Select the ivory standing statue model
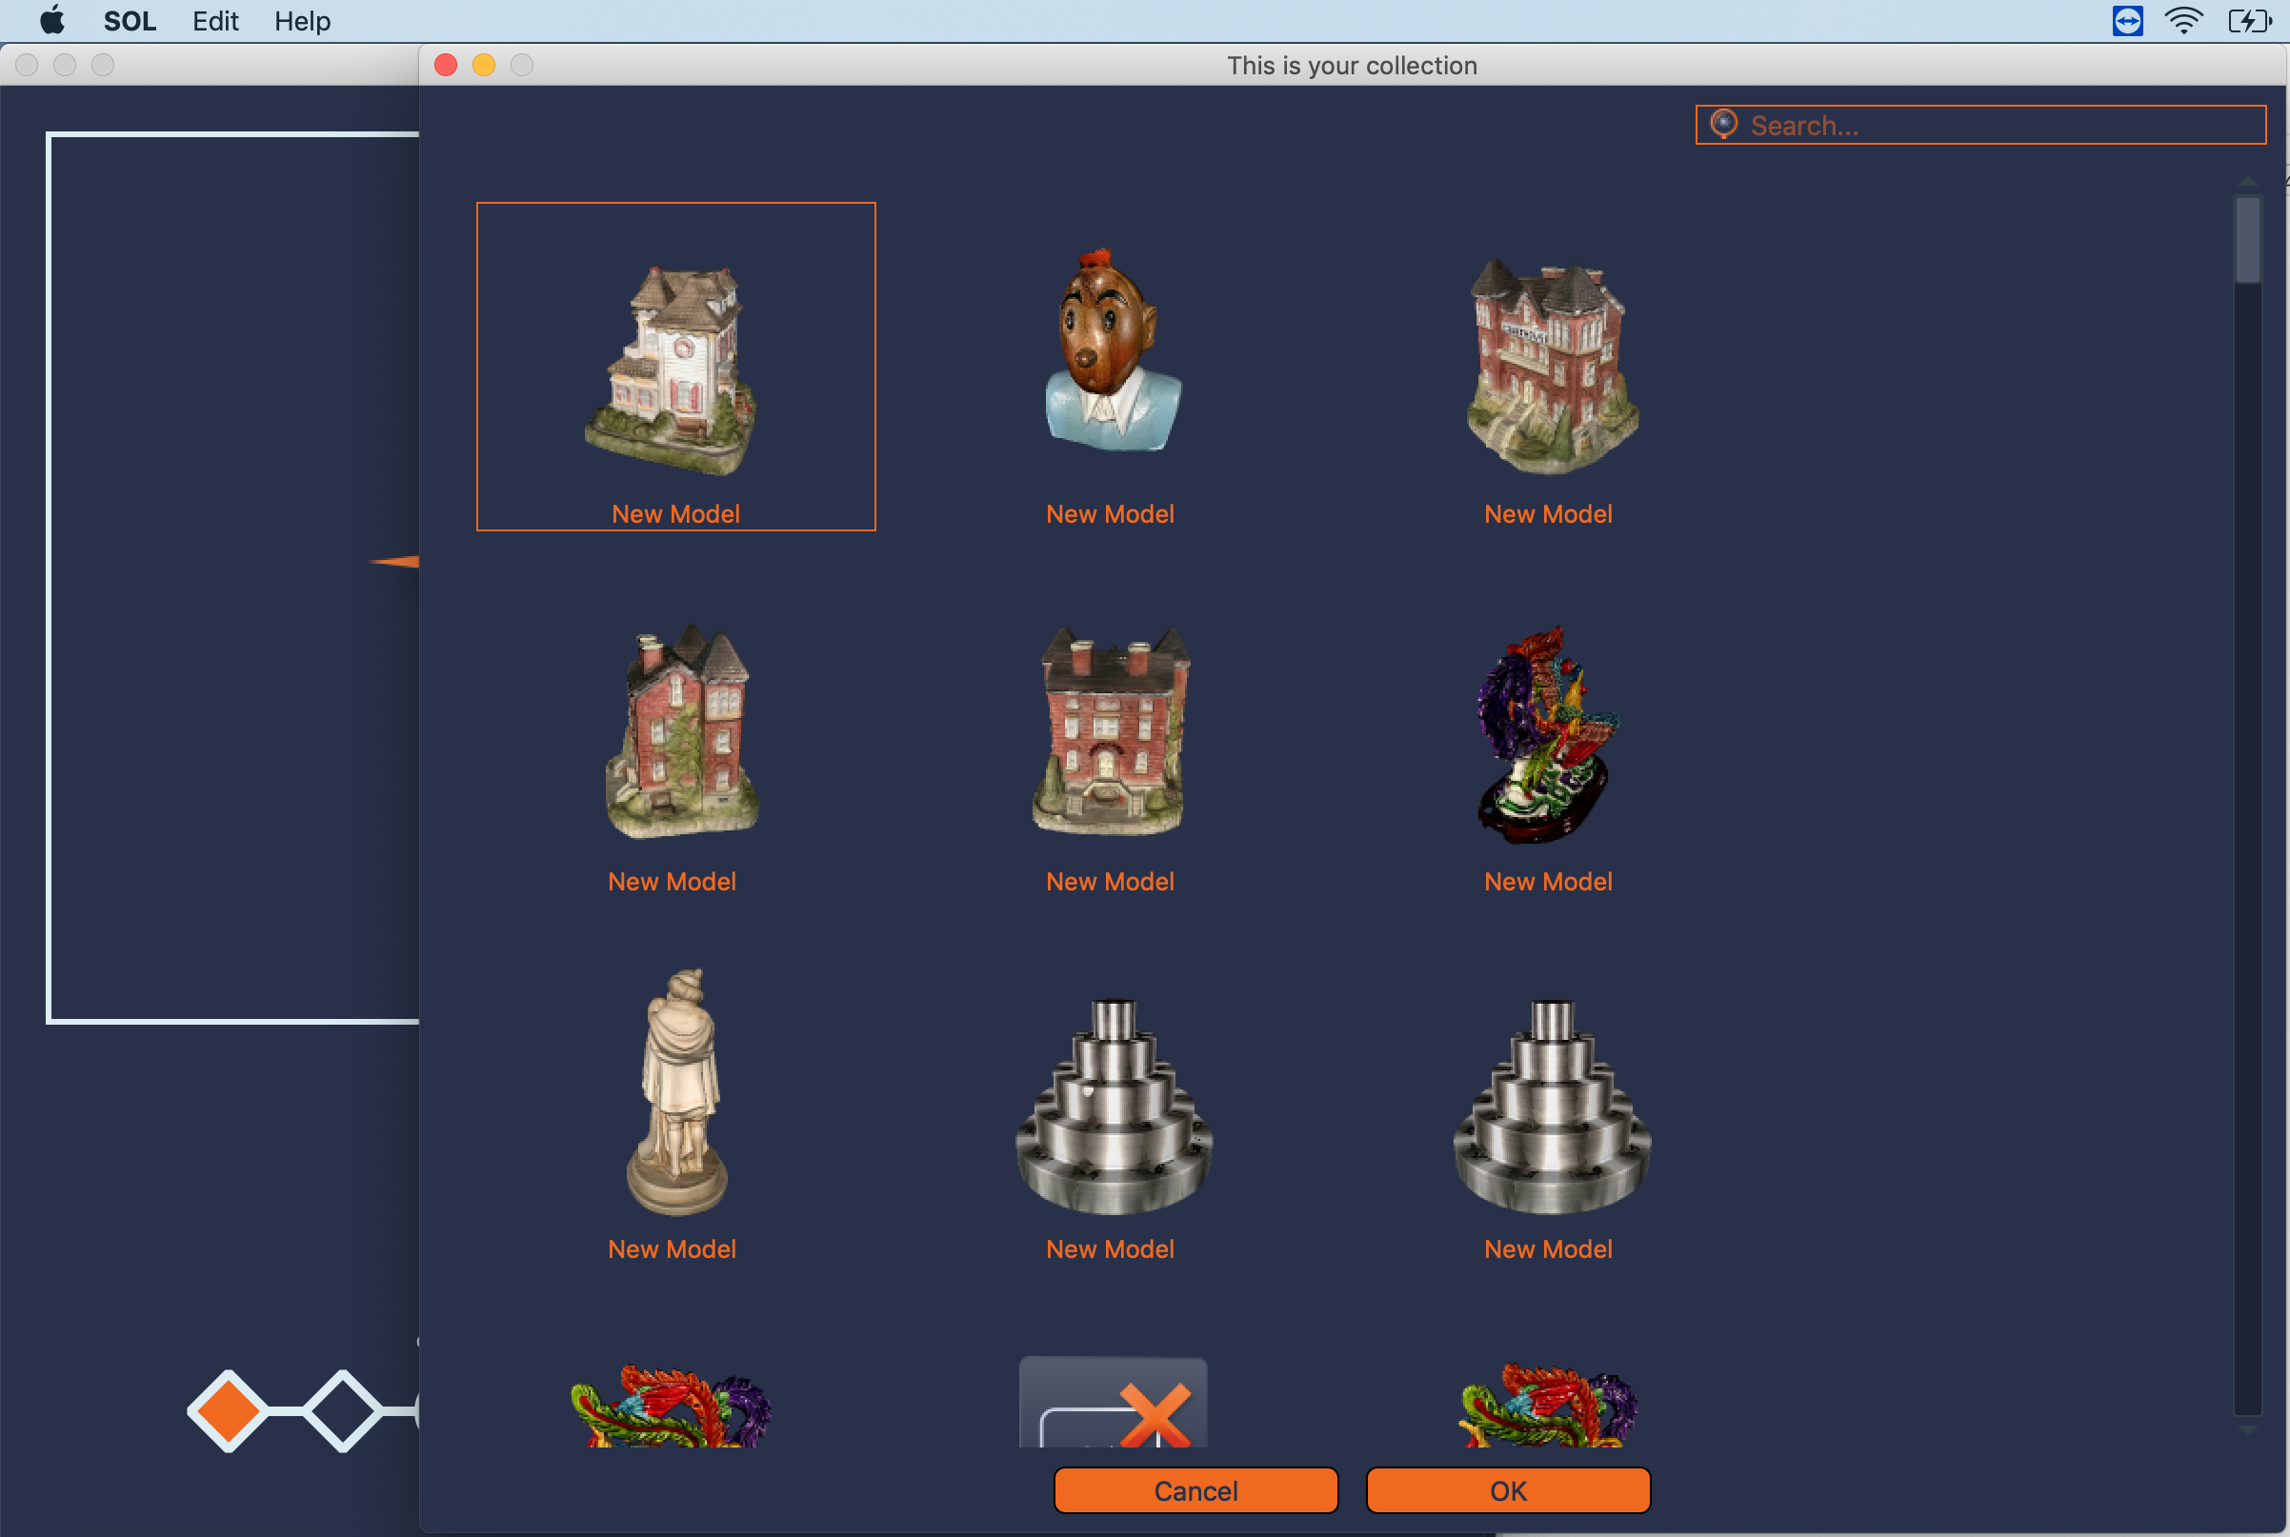The height and width of the screenshot is (1537, 2290). pos(677,1092)
